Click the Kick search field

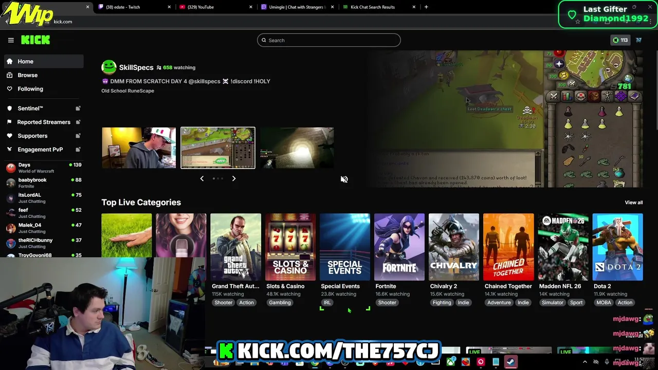(x=329, y=40)
